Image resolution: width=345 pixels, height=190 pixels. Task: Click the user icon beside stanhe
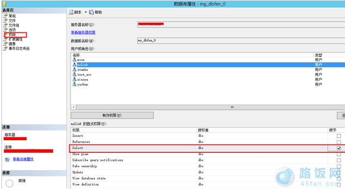[x=74, y=70]
